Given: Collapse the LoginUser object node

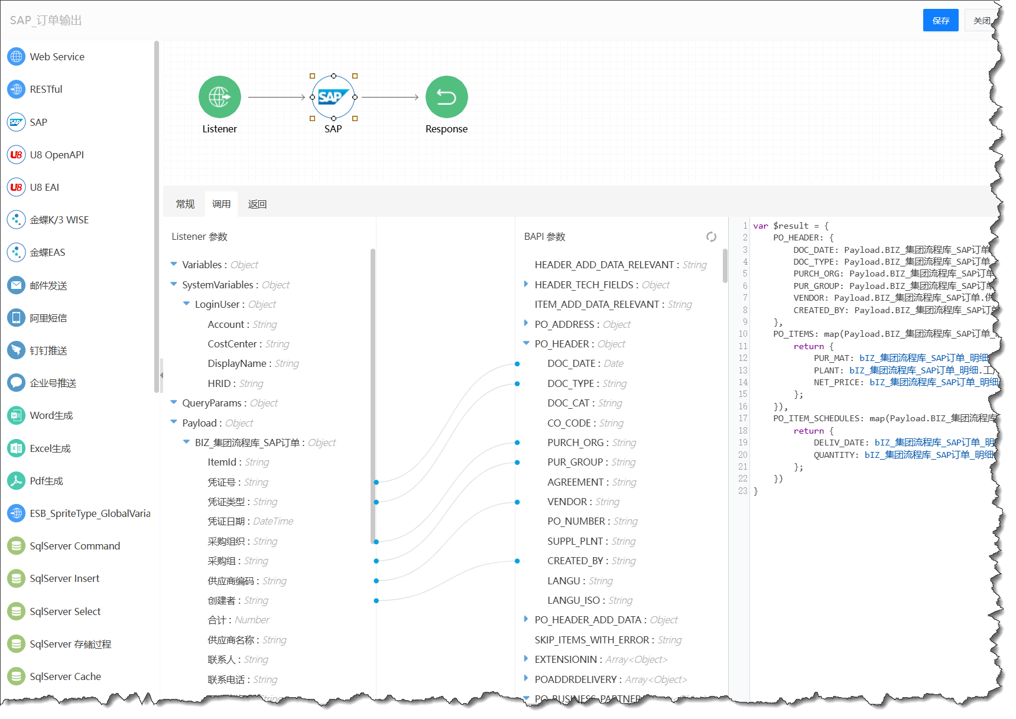Looking at the screenshot, I should coord(187,304).
